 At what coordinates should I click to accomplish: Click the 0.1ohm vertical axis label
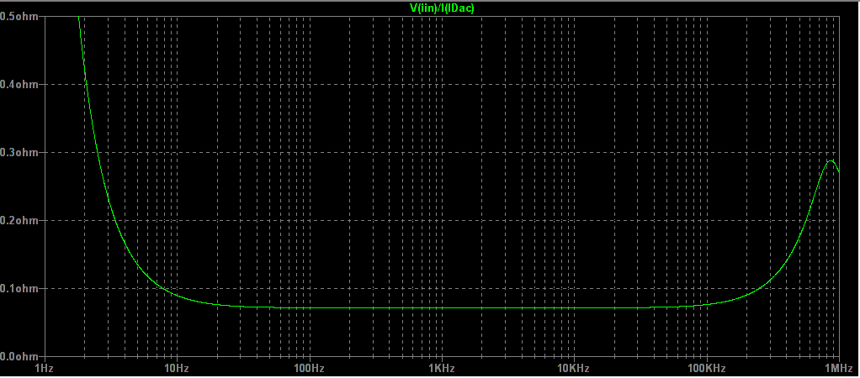[19, 287]
